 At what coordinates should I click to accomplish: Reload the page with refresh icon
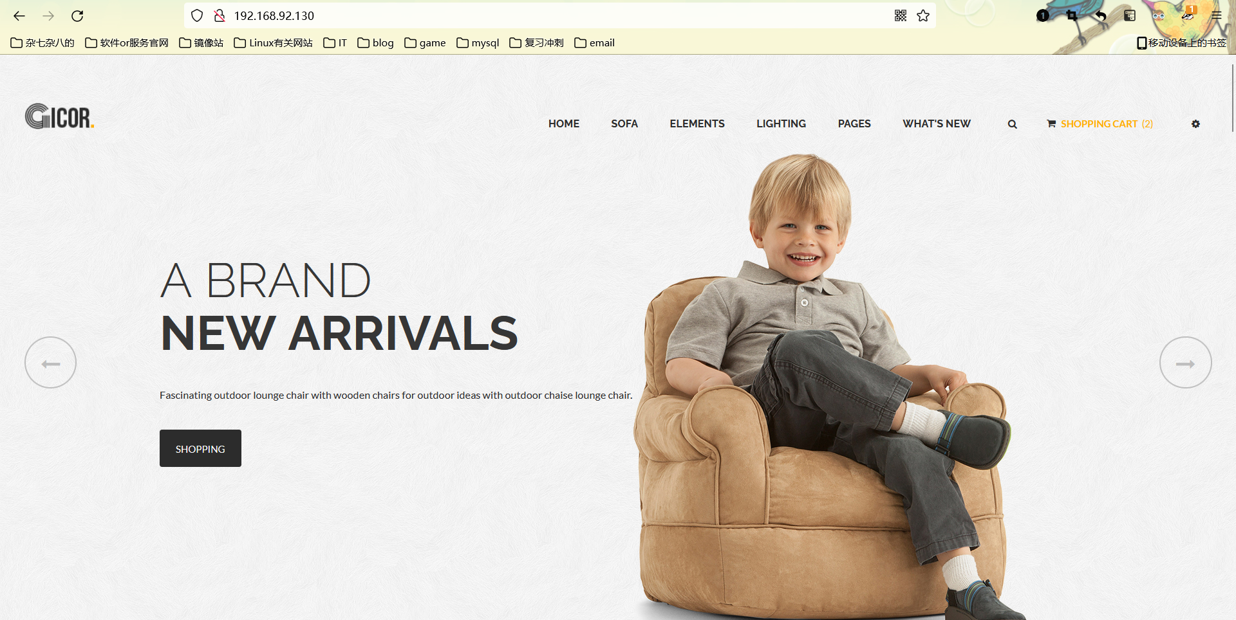(77, 15)
